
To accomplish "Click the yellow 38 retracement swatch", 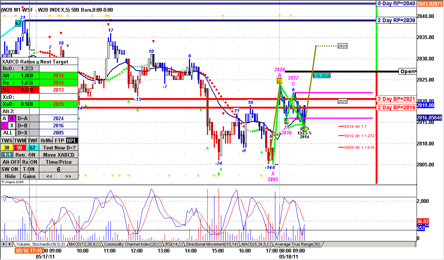I will click(x=7, y=148).
